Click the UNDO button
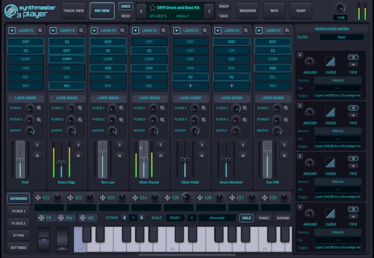 pos(126,6)
